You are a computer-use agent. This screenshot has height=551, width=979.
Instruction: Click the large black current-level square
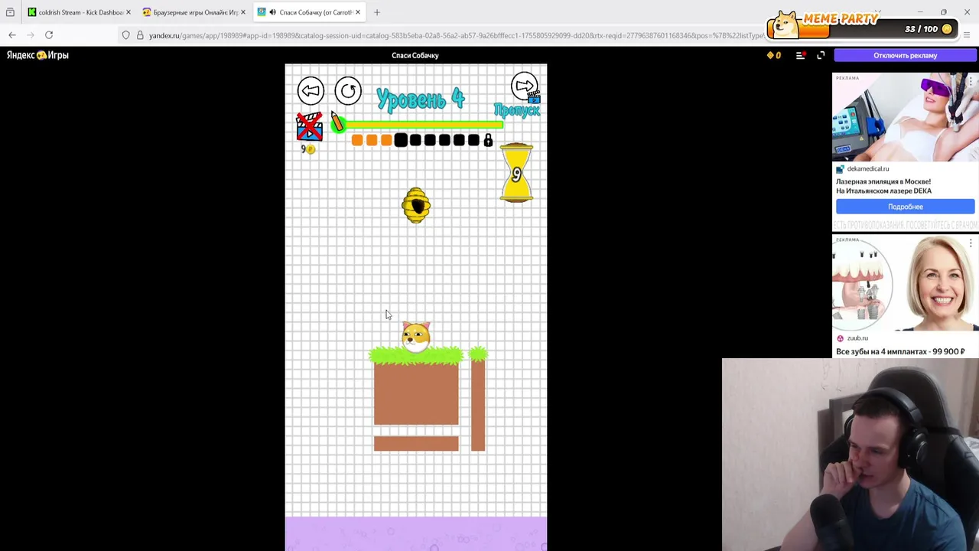401,140
